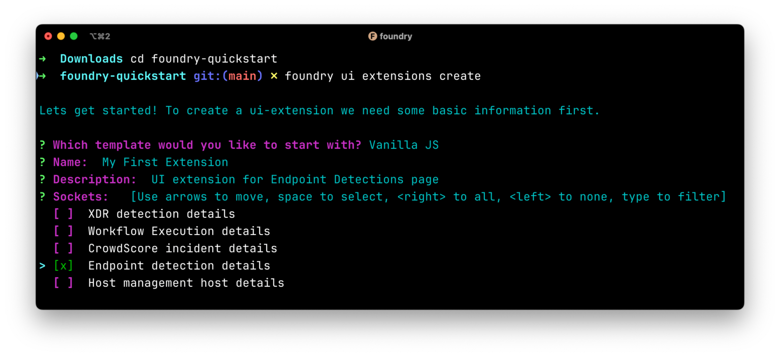Image resolution: width=780 pixels, height=357 pixels.
Task: Click the yellow ✗ git status symbol
Action: click(x=274, y=76)
